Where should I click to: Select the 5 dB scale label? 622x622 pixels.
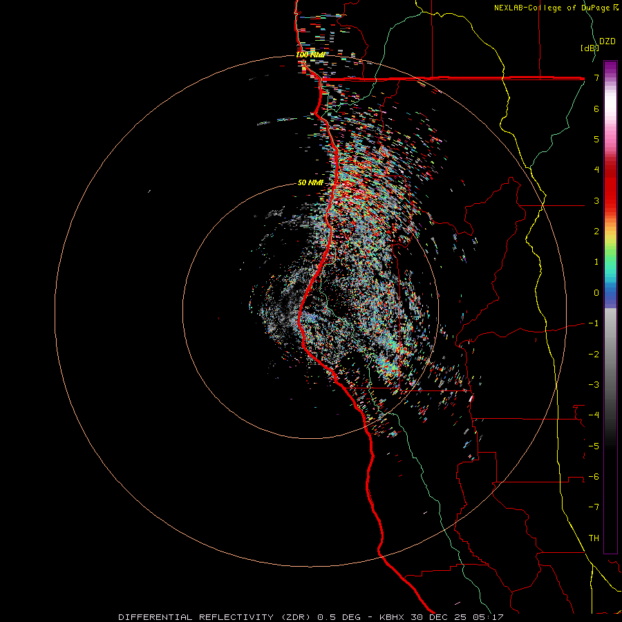pyautogui.click(x=596, y=139)
